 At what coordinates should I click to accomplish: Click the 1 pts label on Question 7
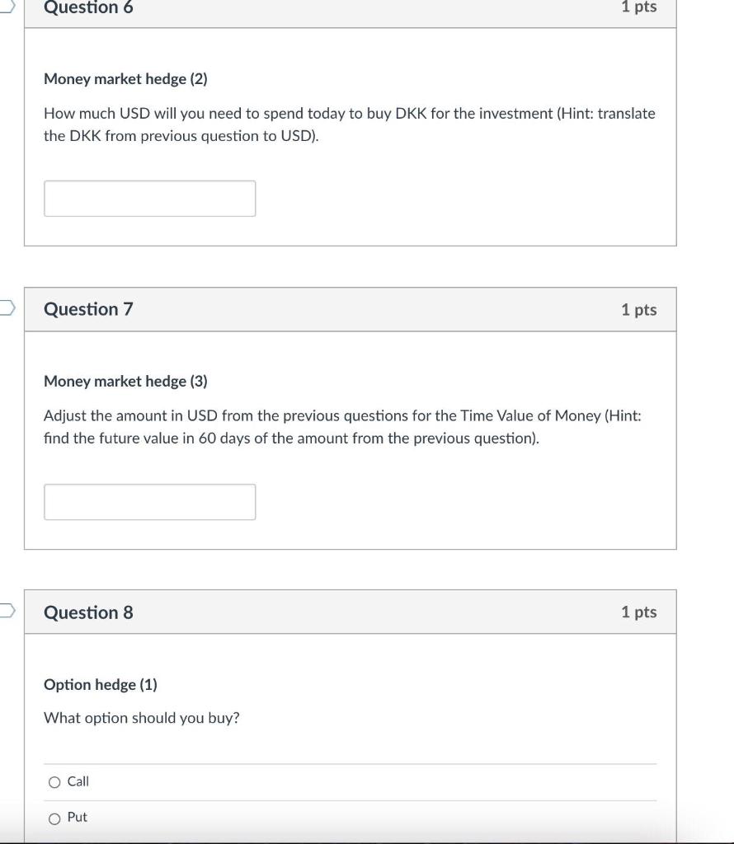638,310
